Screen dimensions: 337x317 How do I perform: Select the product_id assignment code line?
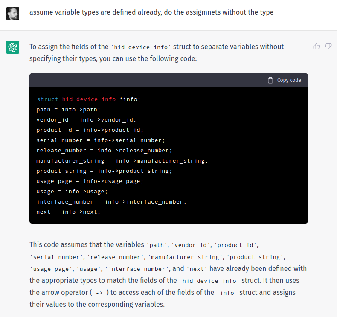point(90,130)
